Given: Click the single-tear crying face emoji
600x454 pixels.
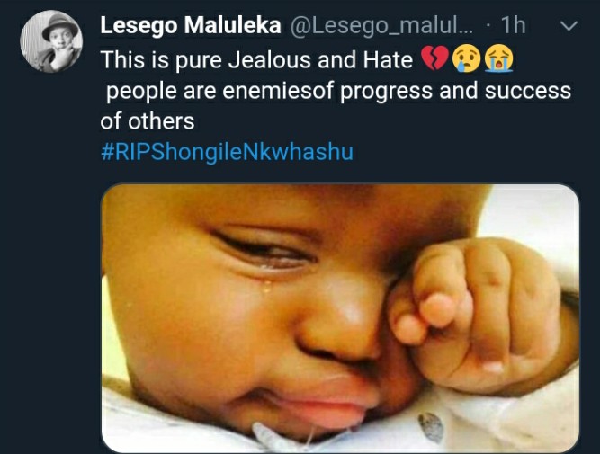Looking at the screenshot, I should click(x=467, y=59).
